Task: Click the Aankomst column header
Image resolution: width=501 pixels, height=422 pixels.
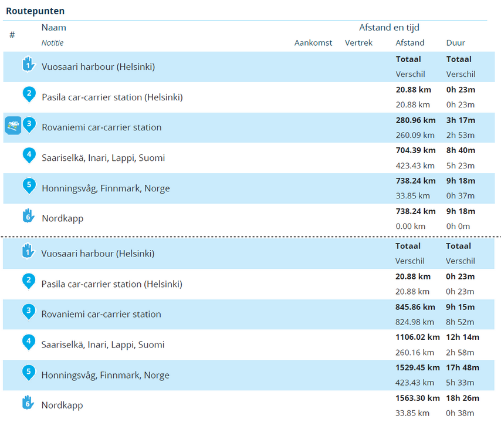Action: 313,42
